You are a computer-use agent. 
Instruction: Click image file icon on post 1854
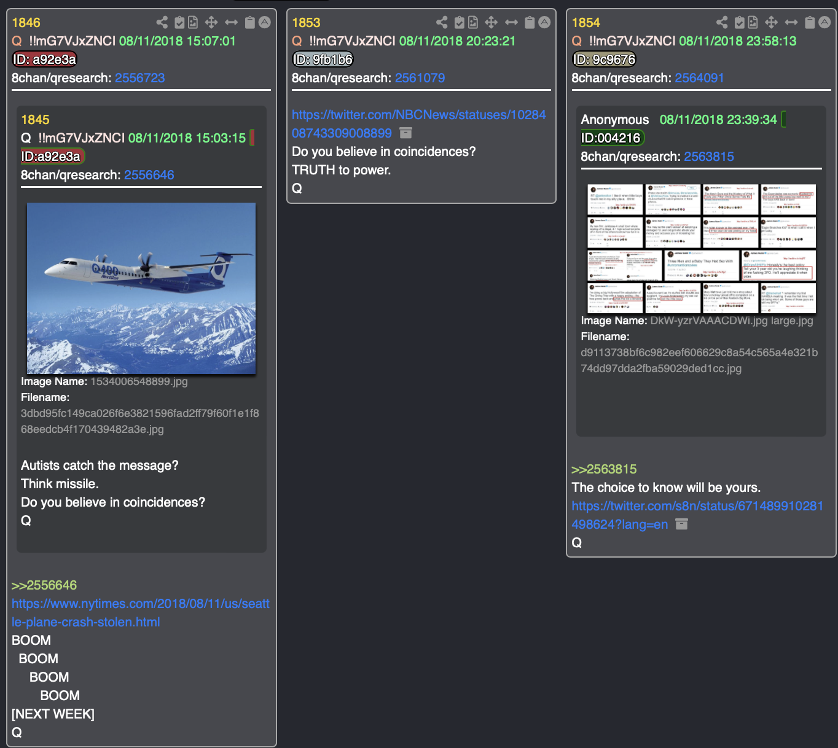pyautogui.click(x=753, y=23)
